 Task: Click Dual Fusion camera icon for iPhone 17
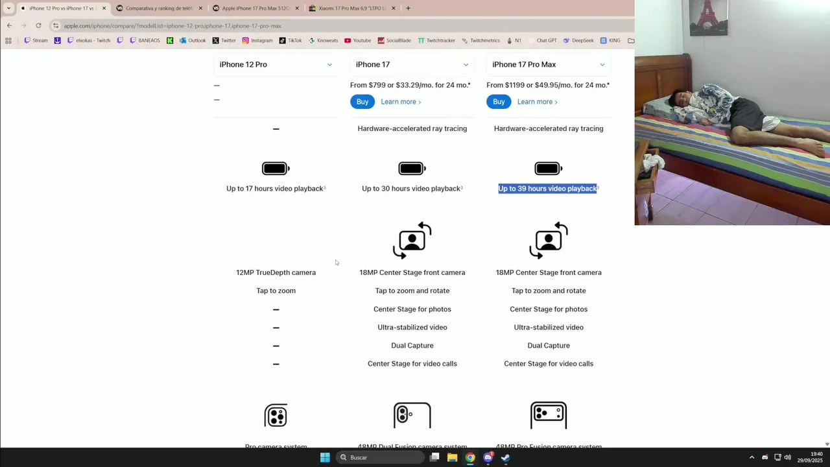pos(412,416)
